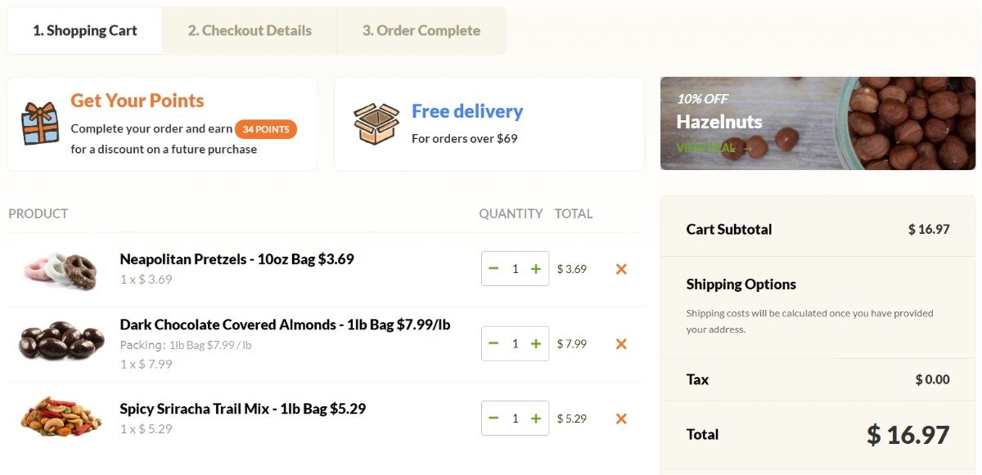
Task: Remove Dark Chocolate Covered Almonds from cart
Action: pos(621,344)
